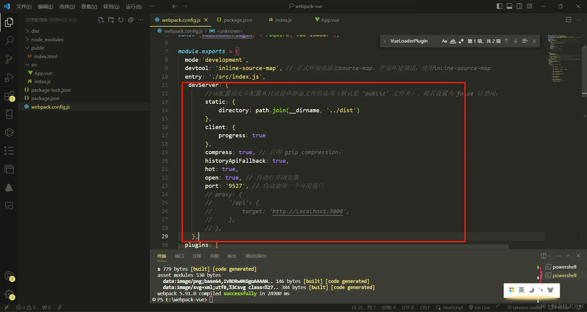Open editor more actions menu

578,20
